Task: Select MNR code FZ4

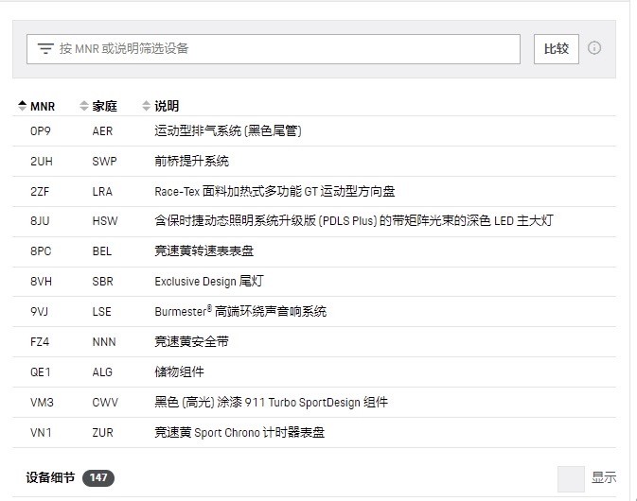Action: 40,342
